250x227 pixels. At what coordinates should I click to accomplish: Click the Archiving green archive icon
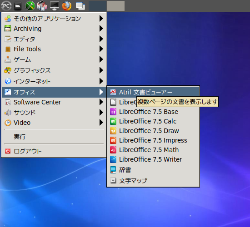[x=8, y=29]
